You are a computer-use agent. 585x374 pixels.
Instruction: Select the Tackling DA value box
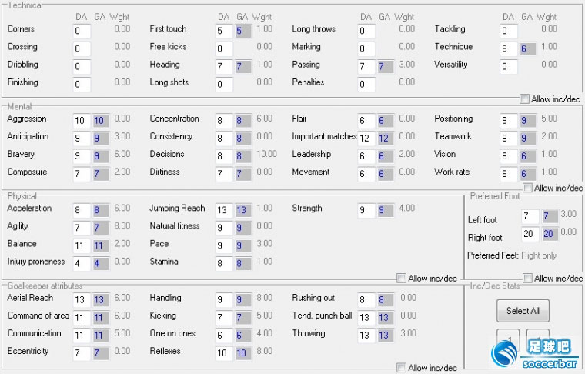coord(509,32)
